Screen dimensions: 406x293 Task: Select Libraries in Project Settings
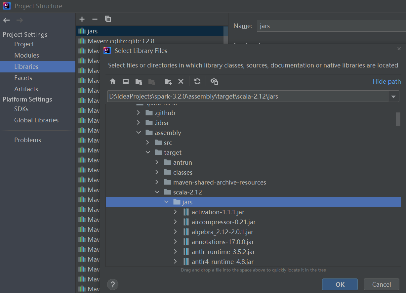[x=38, y=66]
